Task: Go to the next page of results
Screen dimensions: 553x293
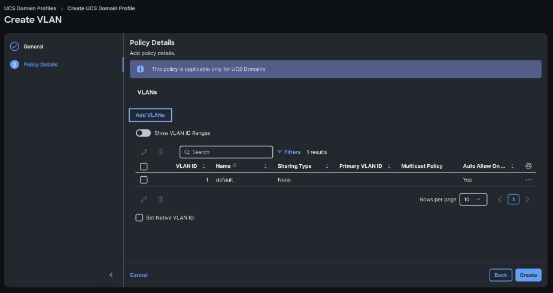Action: 528,200
